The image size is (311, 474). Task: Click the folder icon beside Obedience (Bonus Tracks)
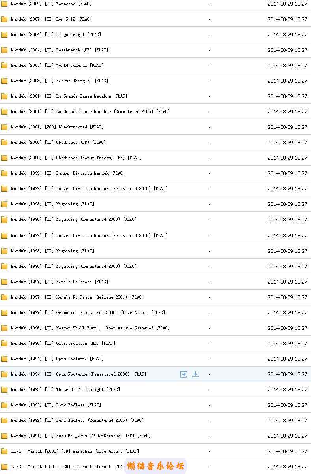(x=4, y=158)
